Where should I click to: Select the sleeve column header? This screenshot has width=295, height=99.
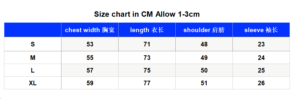click(x=261, y=30)
